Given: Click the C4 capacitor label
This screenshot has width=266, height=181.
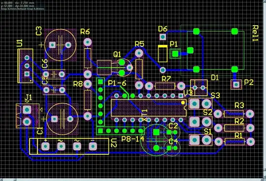Looking at the screenshot, I should 173,142.
